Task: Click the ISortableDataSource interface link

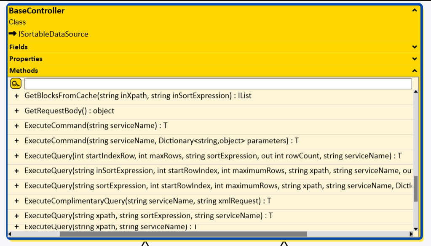Action: pyautogui.click(x=54, y=34)
